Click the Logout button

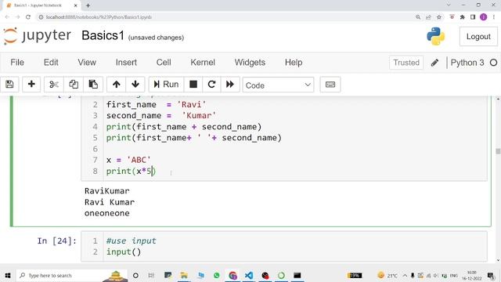tap(478, 37)
